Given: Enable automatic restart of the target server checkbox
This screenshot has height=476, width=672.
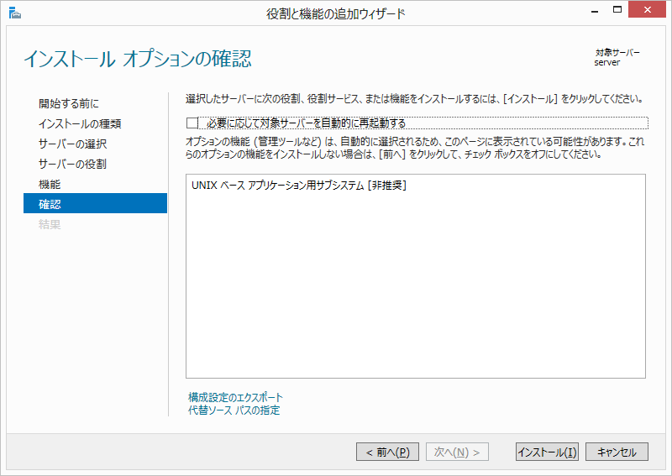Looking at the screenshot, I should [x=192, y=123].
